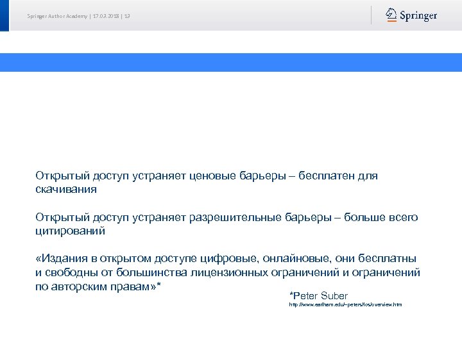Click the quote starting with «Издания в открытом доступе
Viewport: 462px width, 346px height.
228,272
